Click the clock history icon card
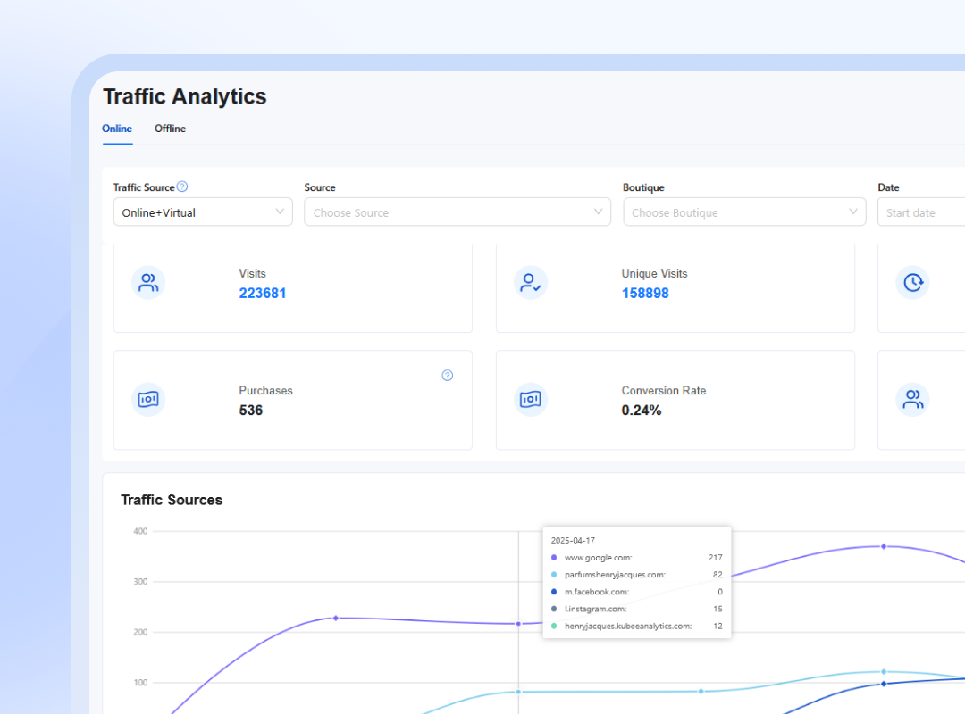 tap(912, 283)
